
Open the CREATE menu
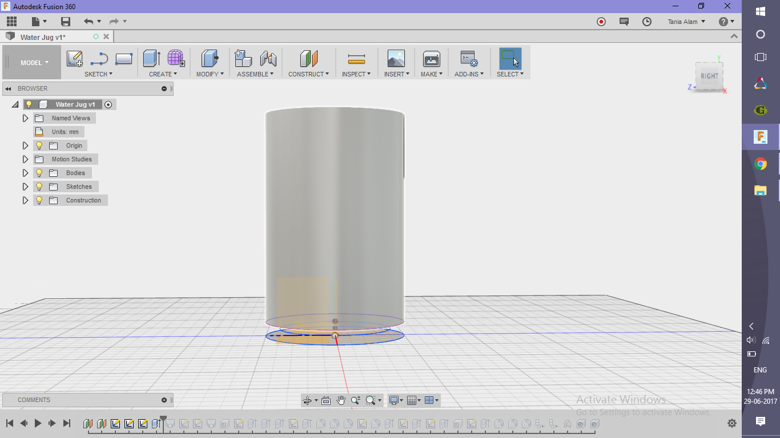click(163, 74)
